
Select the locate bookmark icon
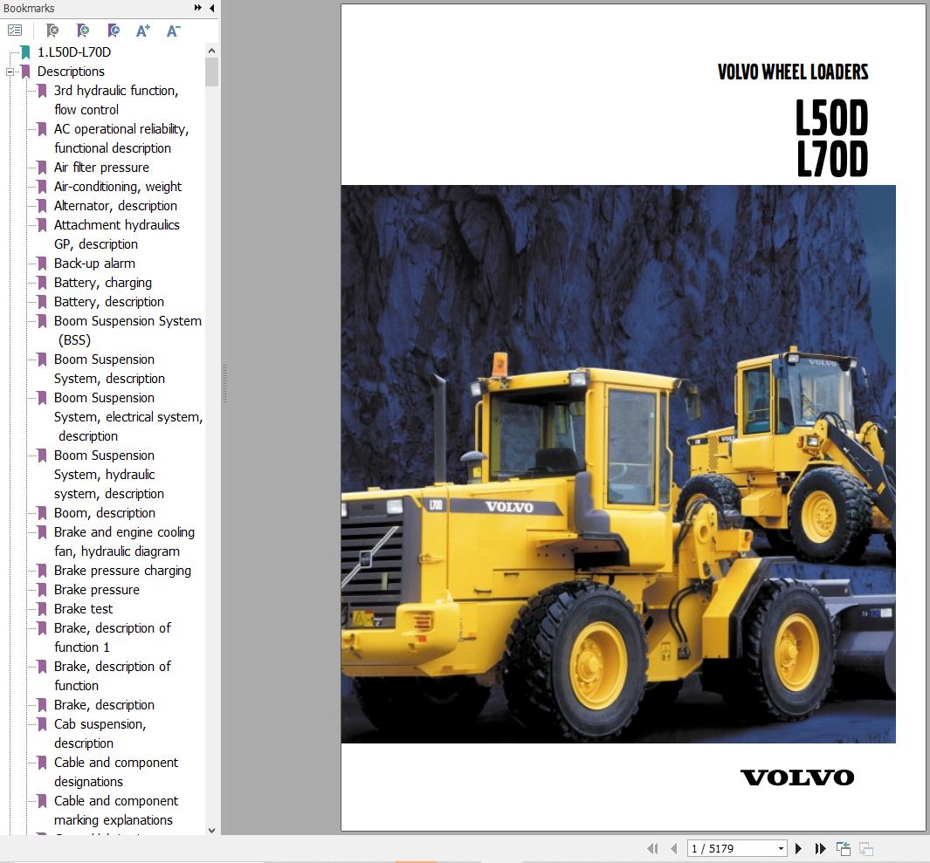click(x=114, y=30)
